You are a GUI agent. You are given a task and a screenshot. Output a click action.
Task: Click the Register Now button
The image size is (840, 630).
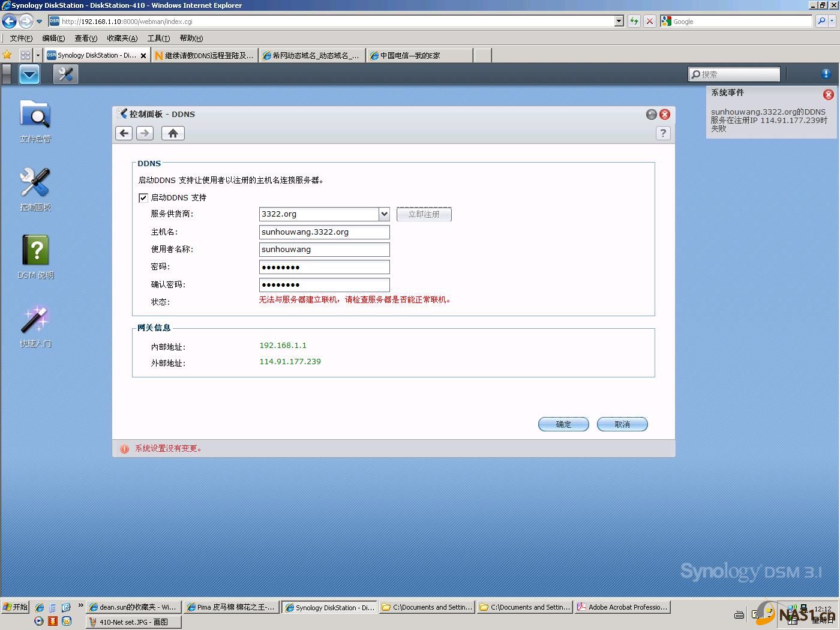tap(424, 214)
